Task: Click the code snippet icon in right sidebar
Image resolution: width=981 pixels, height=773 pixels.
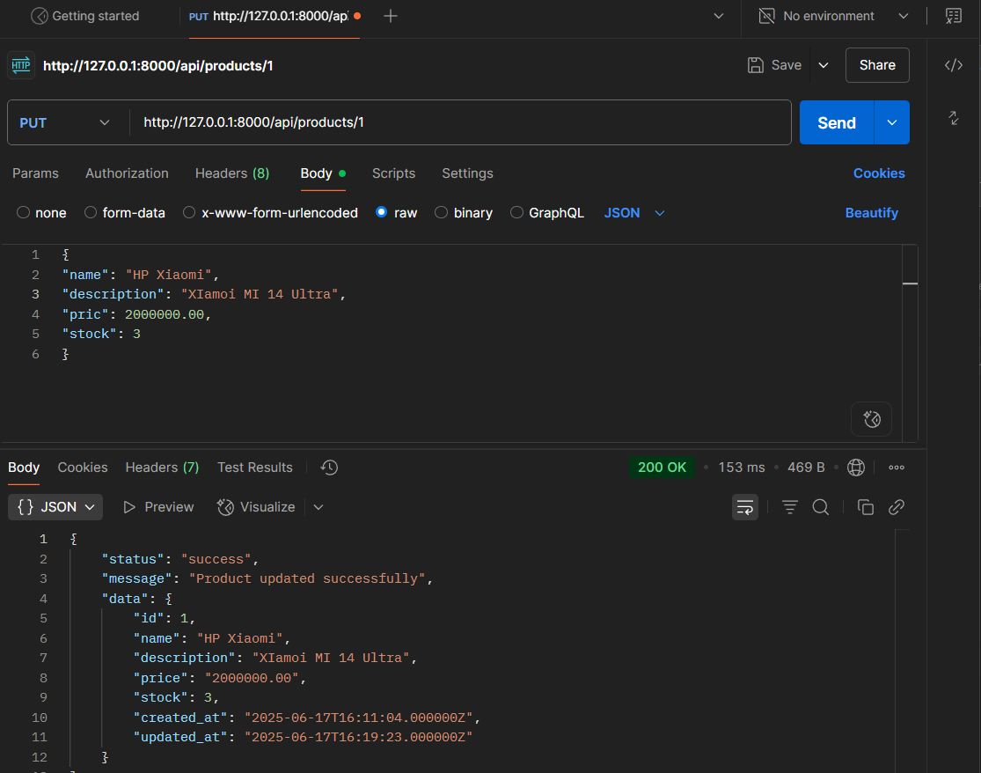Action: (x=953, y=65)
